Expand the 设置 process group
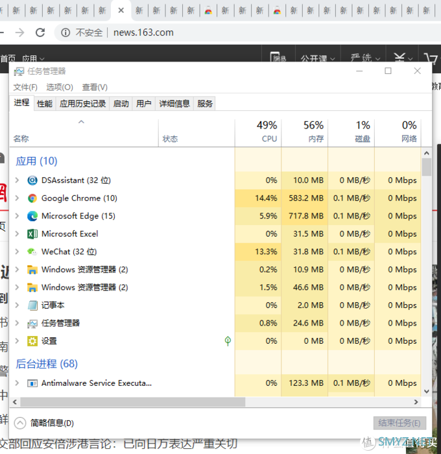This screenshot has width=441, height=454. pos(17,341)
